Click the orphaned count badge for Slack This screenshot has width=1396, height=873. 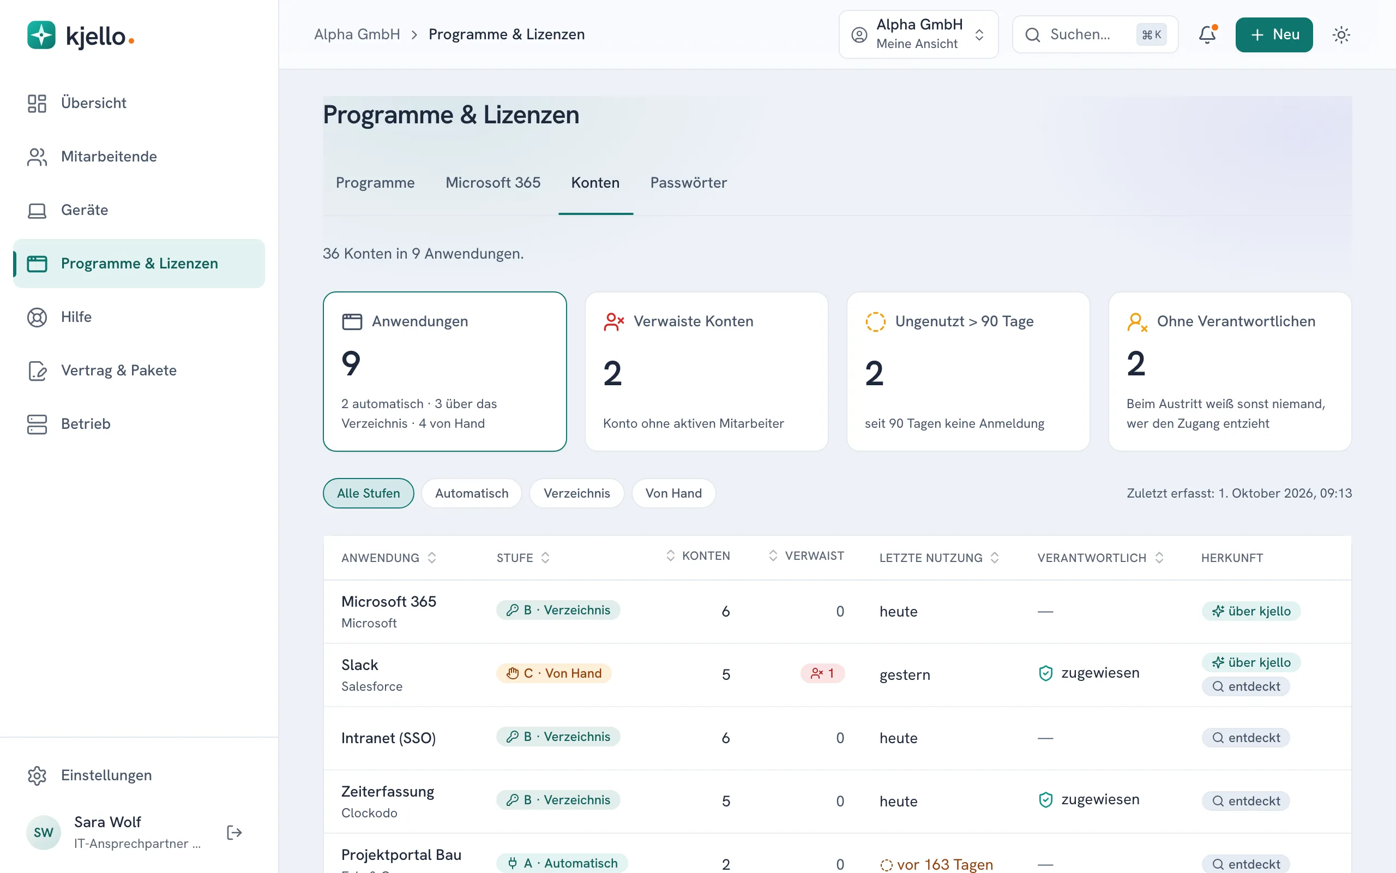(x=822, y=673)
